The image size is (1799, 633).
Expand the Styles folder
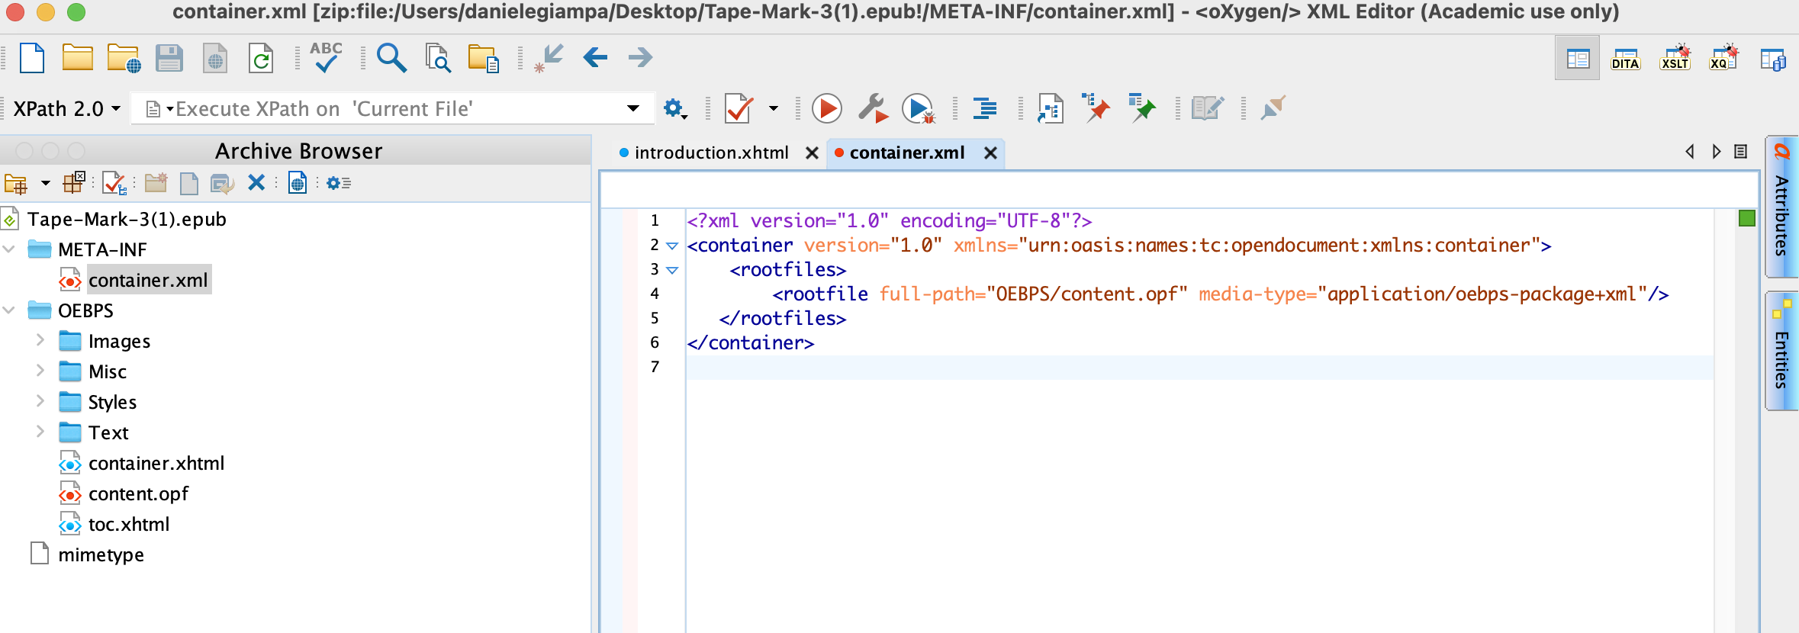point(40,401)
